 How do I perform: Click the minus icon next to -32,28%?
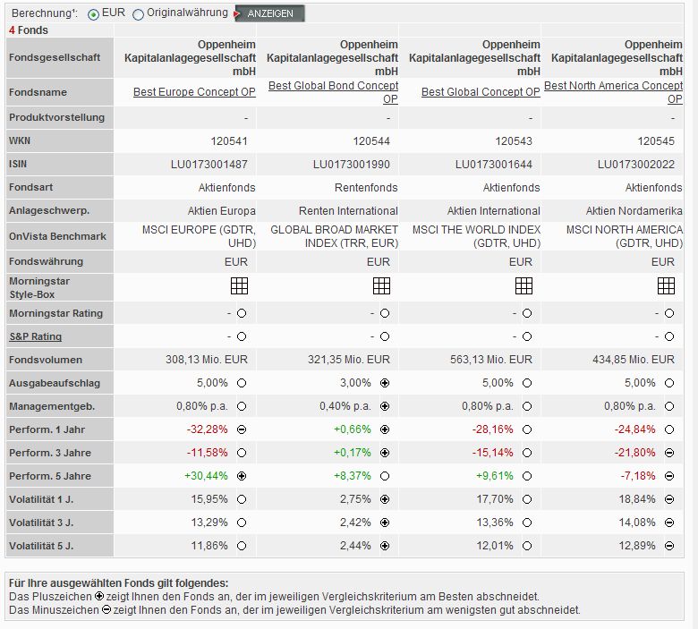242,429
